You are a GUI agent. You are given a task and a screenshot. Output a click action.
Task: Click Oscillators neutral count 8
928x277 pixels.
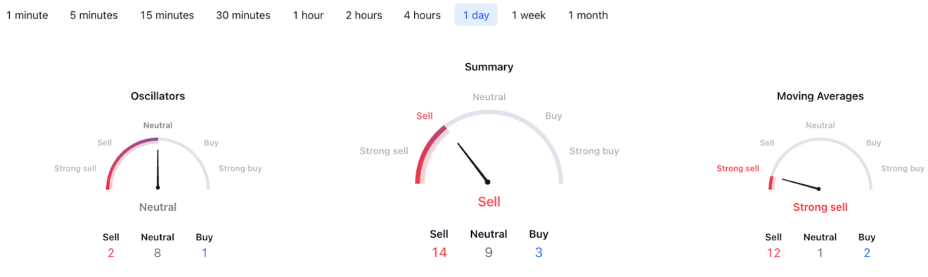pyautogui.click(x=157, y=253)
